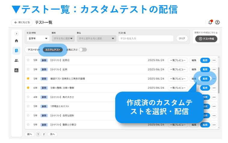
Task: Open the users group sidebar icon
Action: pos(16,60)
